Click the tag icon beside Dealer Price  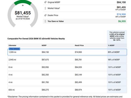(x=45, y=15)
